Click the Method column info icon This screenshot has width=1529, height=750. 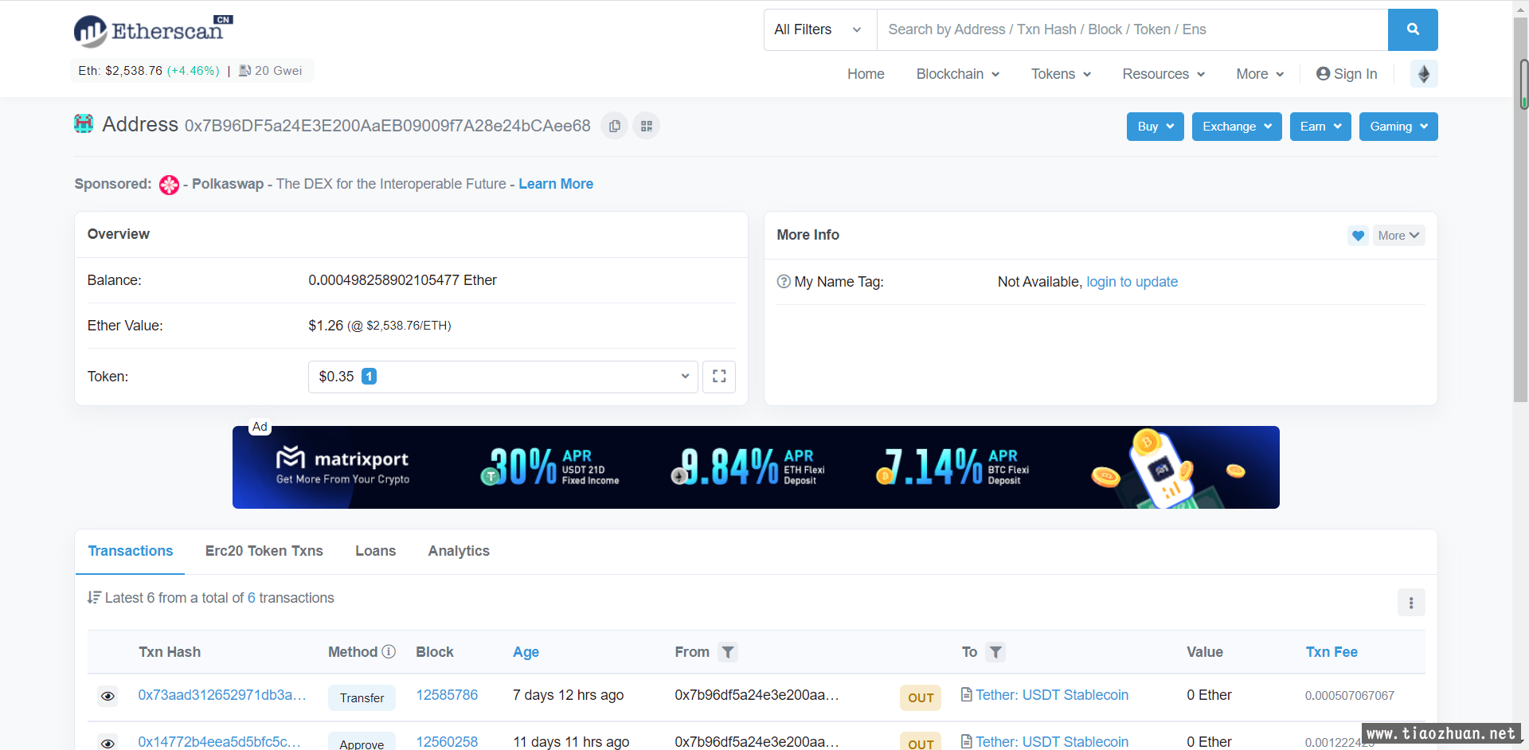point(389,651)
